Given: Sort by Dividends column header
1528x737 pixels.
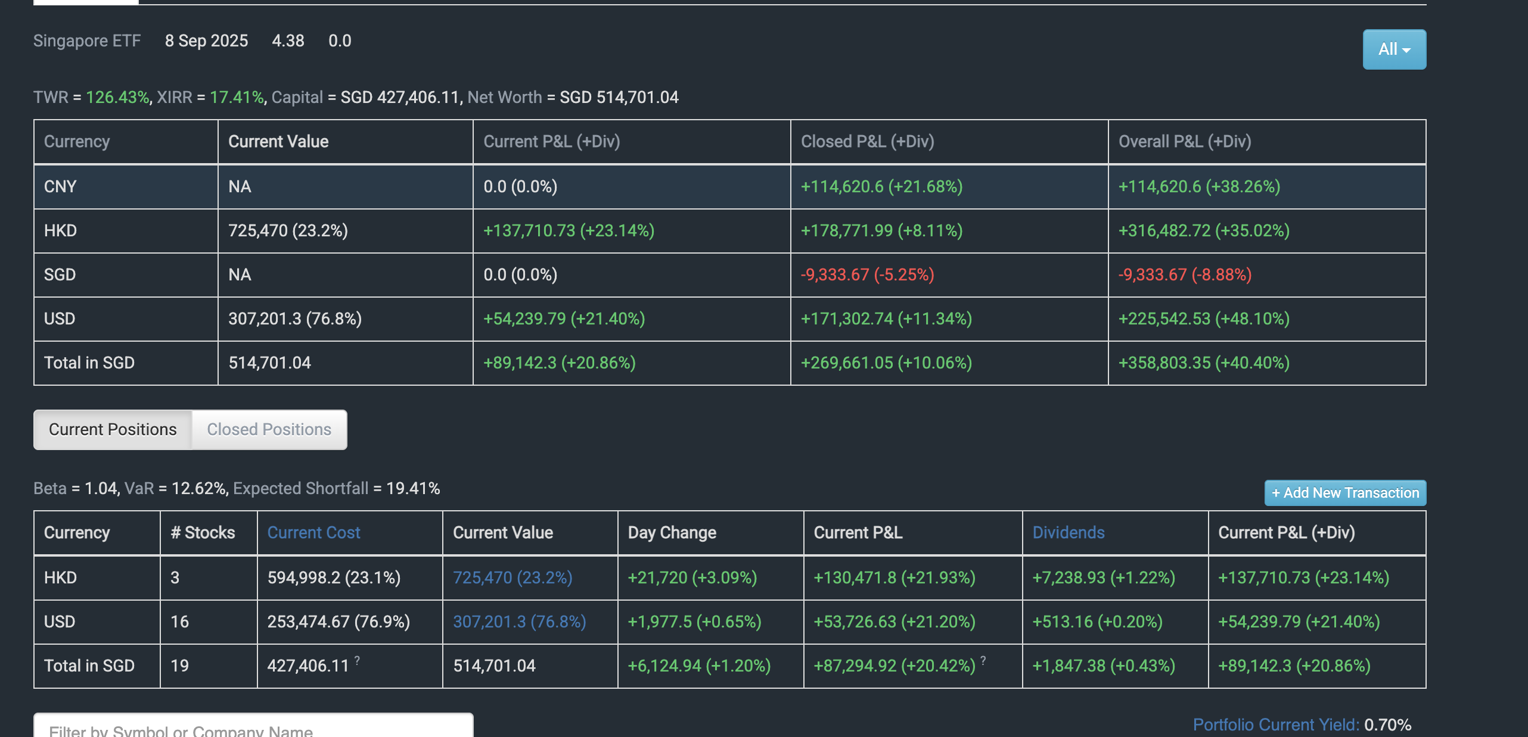Looking at the screenshot, I should [x=1068, y=532].
